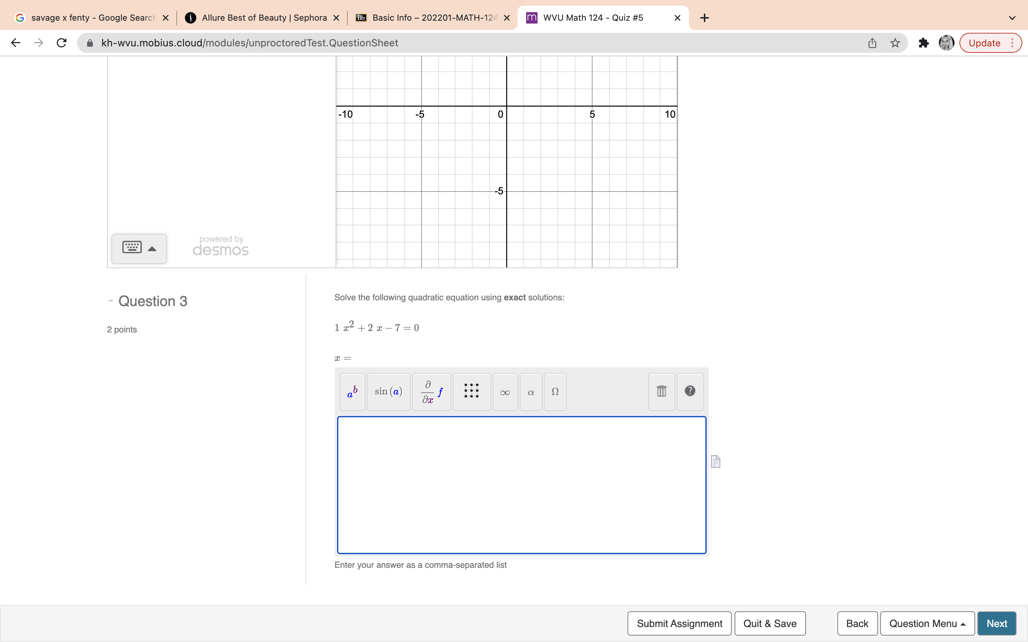The height and width of the screenshot is (642, 1028).
Task: Insert the alpha Greek letter
Action: pyautogui.click(x=530, y=392)
